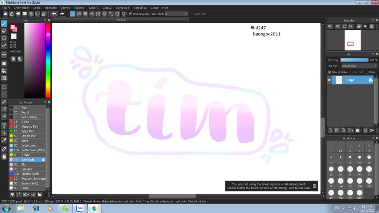Click the transparent color swatch
The width and height of the screenshot is (379, 213).
tap(14, 36)
